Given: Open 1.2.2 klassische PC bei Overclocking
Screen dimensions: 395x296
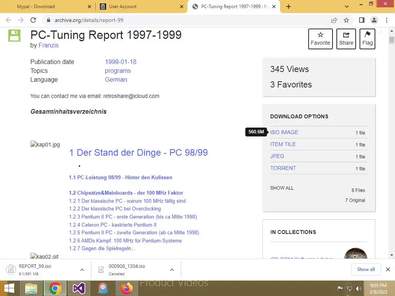Looking at the screenshot, I should (x=115, y=209).
